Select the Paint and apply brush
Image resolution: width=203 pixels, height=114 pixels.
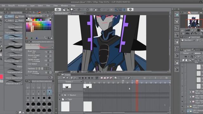(x=13, y=48)
